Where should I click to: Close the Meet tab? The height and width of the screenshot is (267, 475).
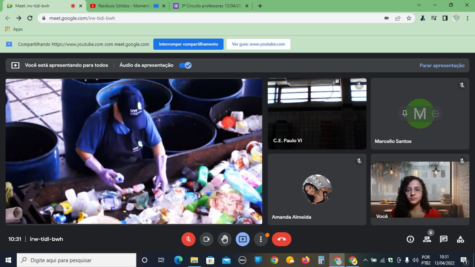pos(81,6)
